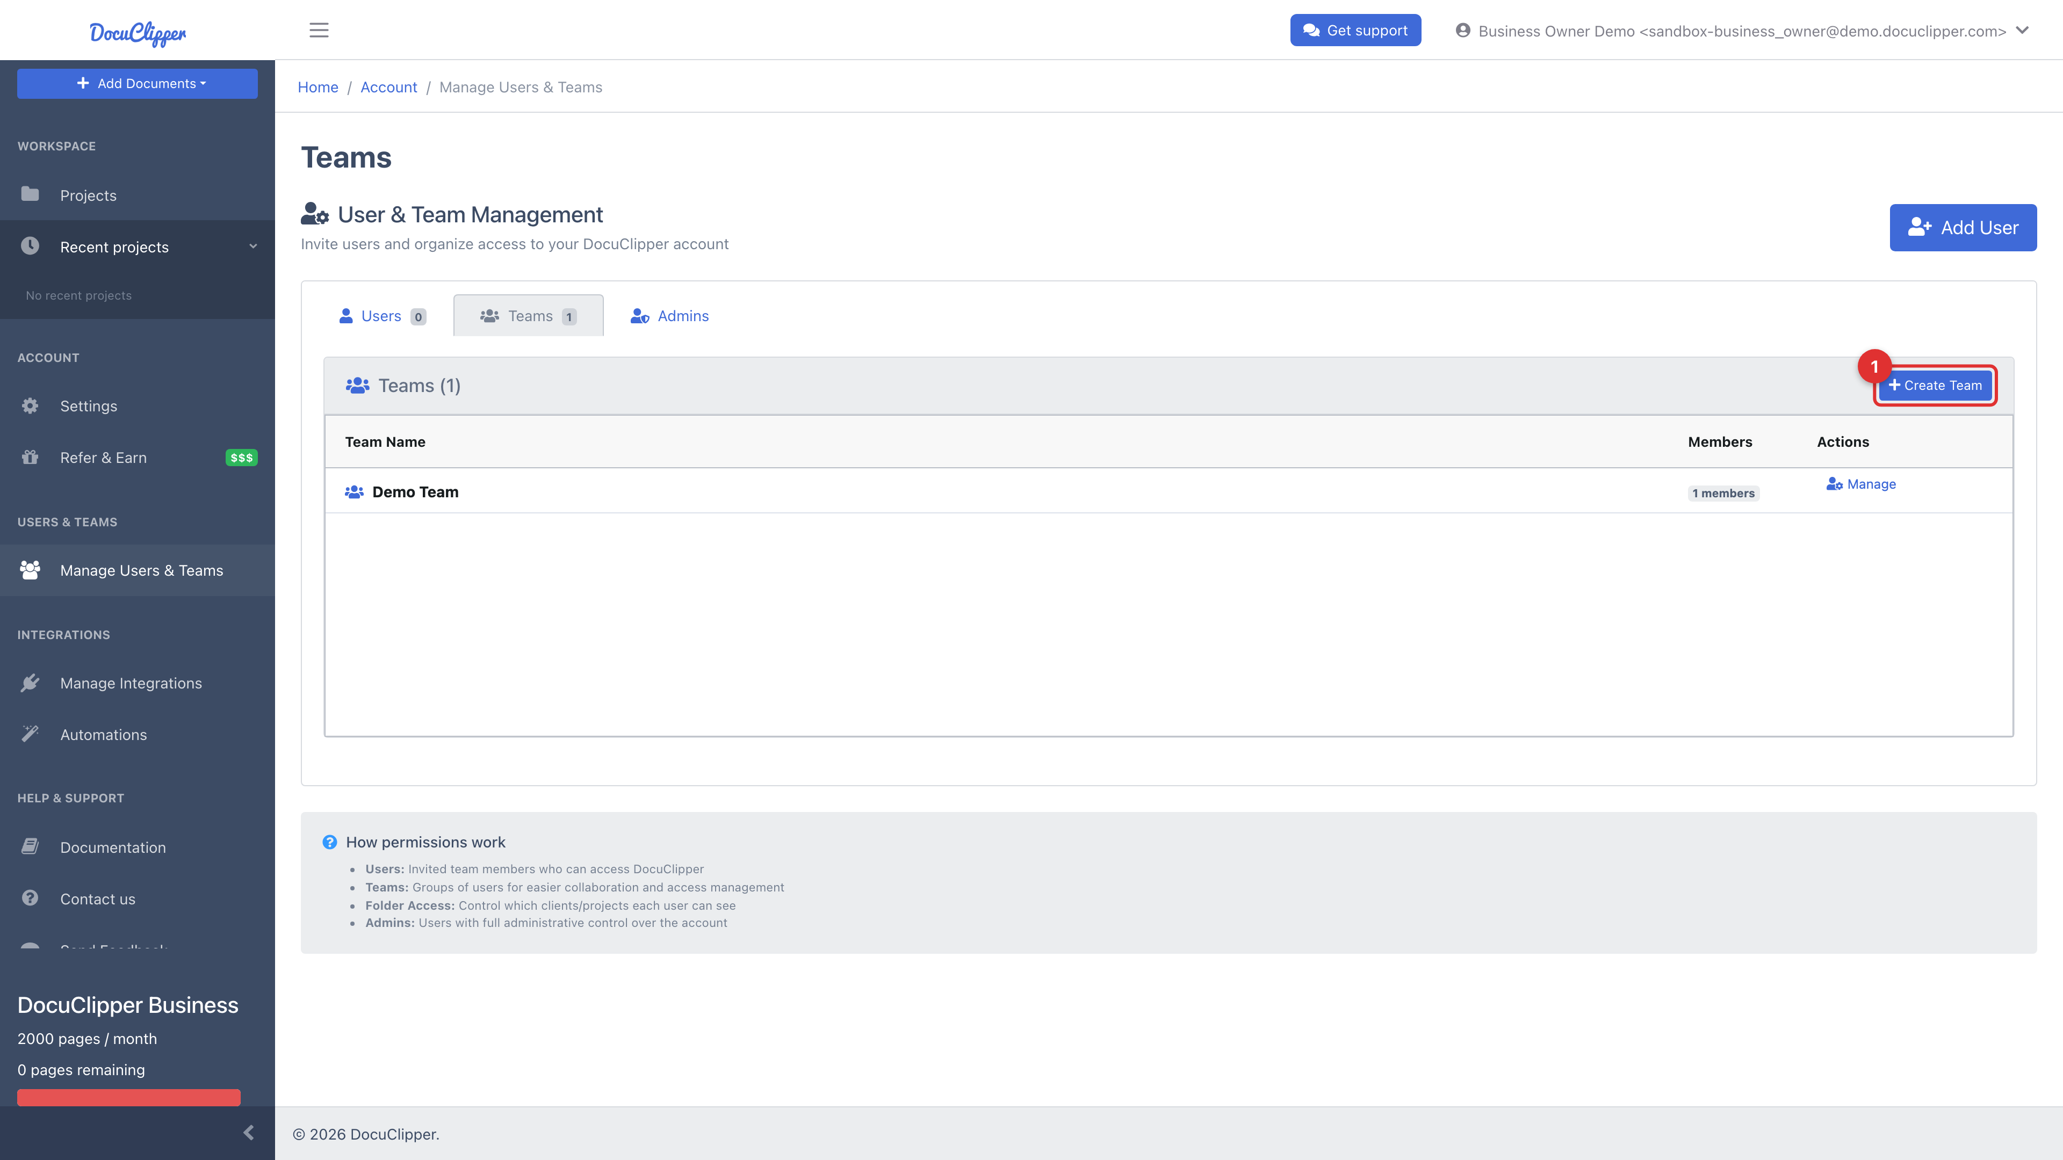Click the No recent projects text

[78, 295]
